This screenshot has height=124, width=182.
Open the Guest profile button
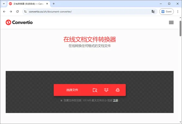coord(167,11)
